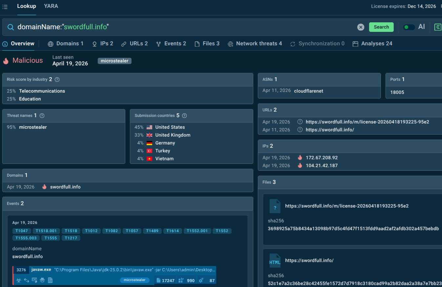Click the T1047 technique tag

22,231
